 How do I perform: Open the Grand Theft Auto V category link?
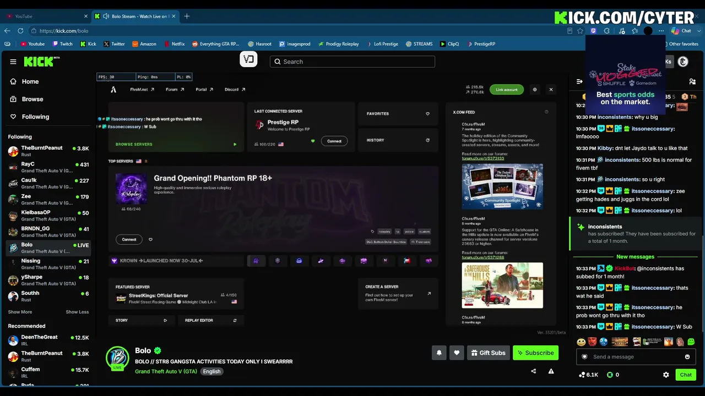[x=166, y=371]
